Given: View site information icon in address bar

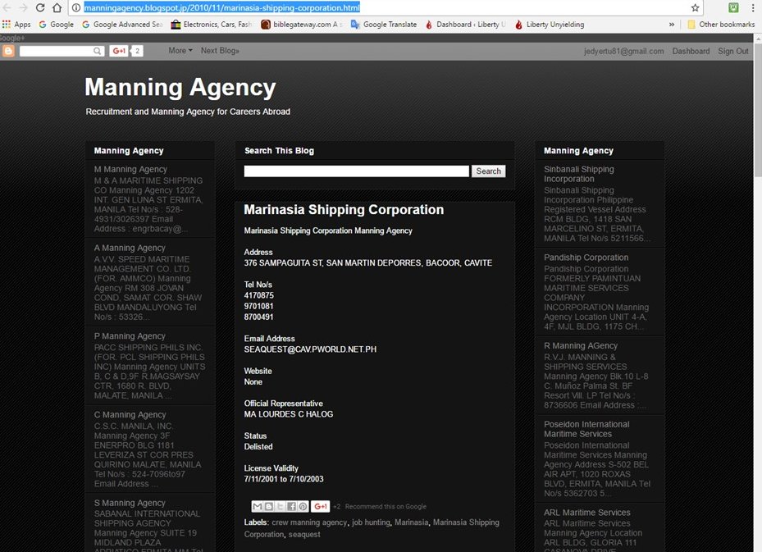Looking at the screenshot, I should click(x=76, y=7).
